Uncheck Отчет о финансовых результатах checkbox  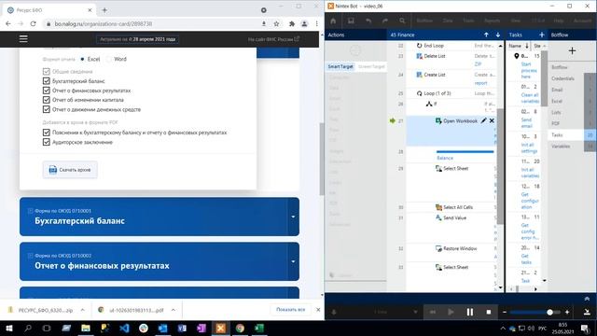click(47, 91)
